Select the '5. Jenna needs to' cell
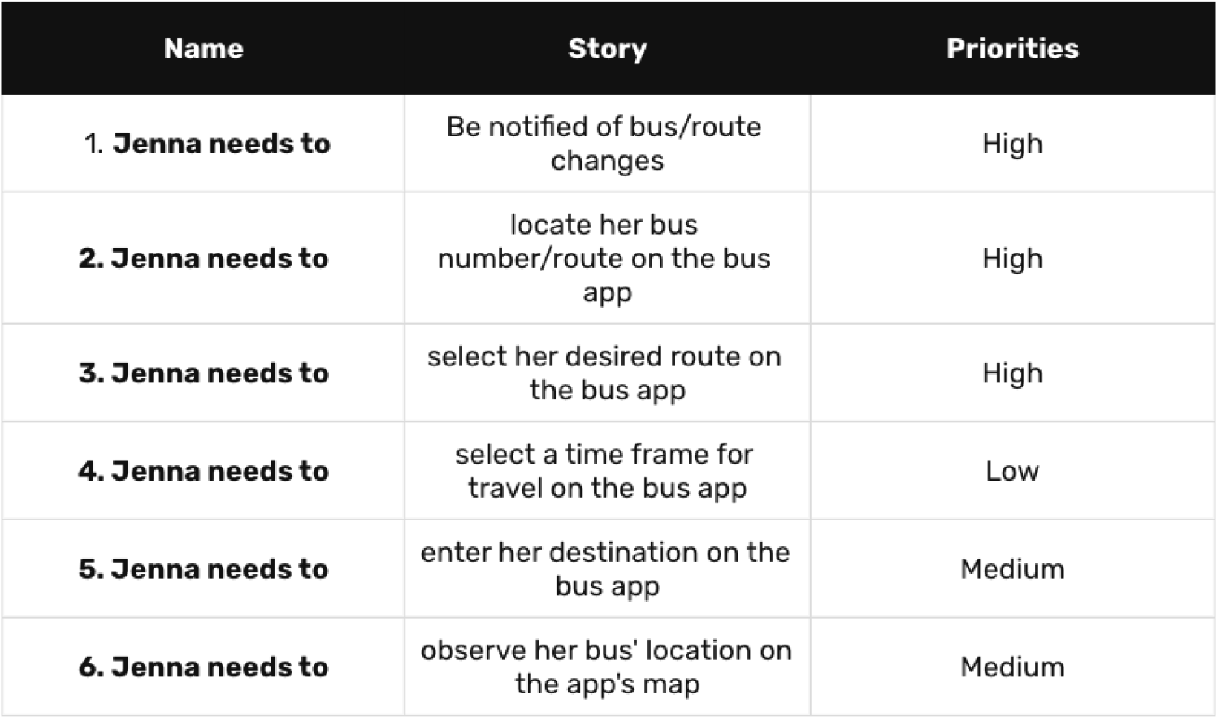This screenshot has height=721, width=1217. tap(203, 569)
